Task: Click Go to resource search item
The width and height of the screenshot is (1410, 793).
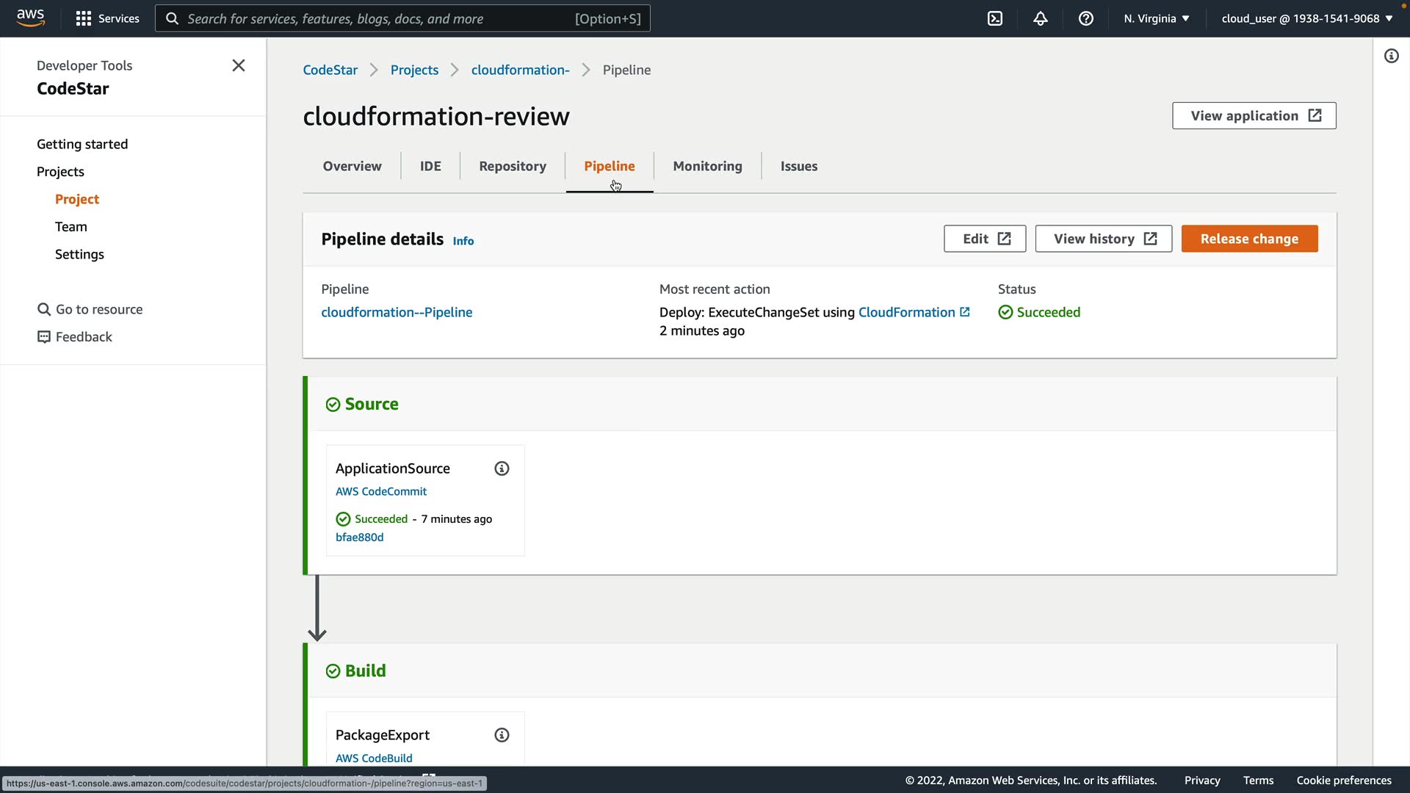Action: 98,309
